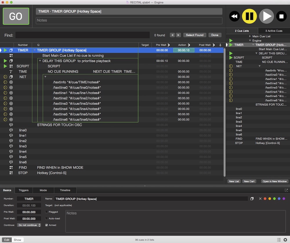Collapse the TIMER GROUP disclosure triangle
290x243 pixels.
pyautogui.click(x=35, y=50)
